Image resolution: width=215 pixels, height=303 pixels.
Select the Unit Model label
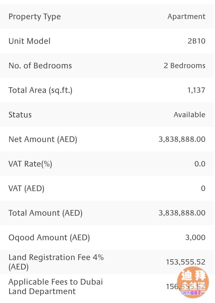pos(30,41)
